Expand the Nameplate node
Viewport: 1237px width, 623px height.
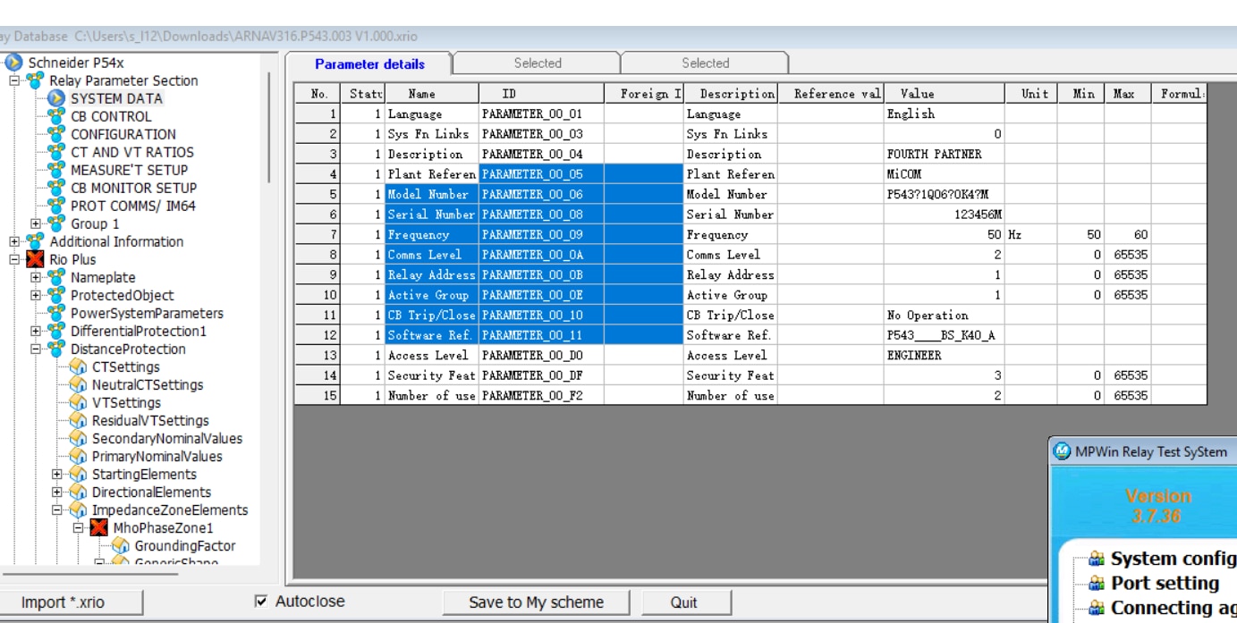point(36,277)
